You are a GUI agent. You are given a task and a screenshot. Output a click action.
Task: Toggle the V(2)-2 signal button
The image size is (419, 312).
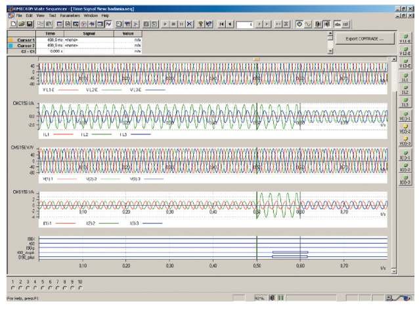(x=405, y=128)
